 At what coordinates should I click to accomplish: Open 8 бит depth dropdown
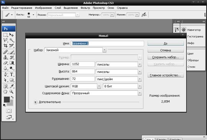pos(140,86)
